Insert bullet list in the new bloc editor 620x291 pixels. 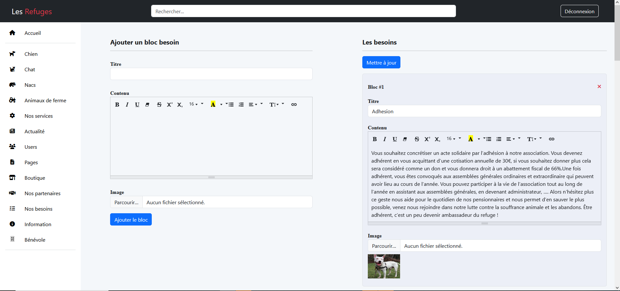click(231, 105)
